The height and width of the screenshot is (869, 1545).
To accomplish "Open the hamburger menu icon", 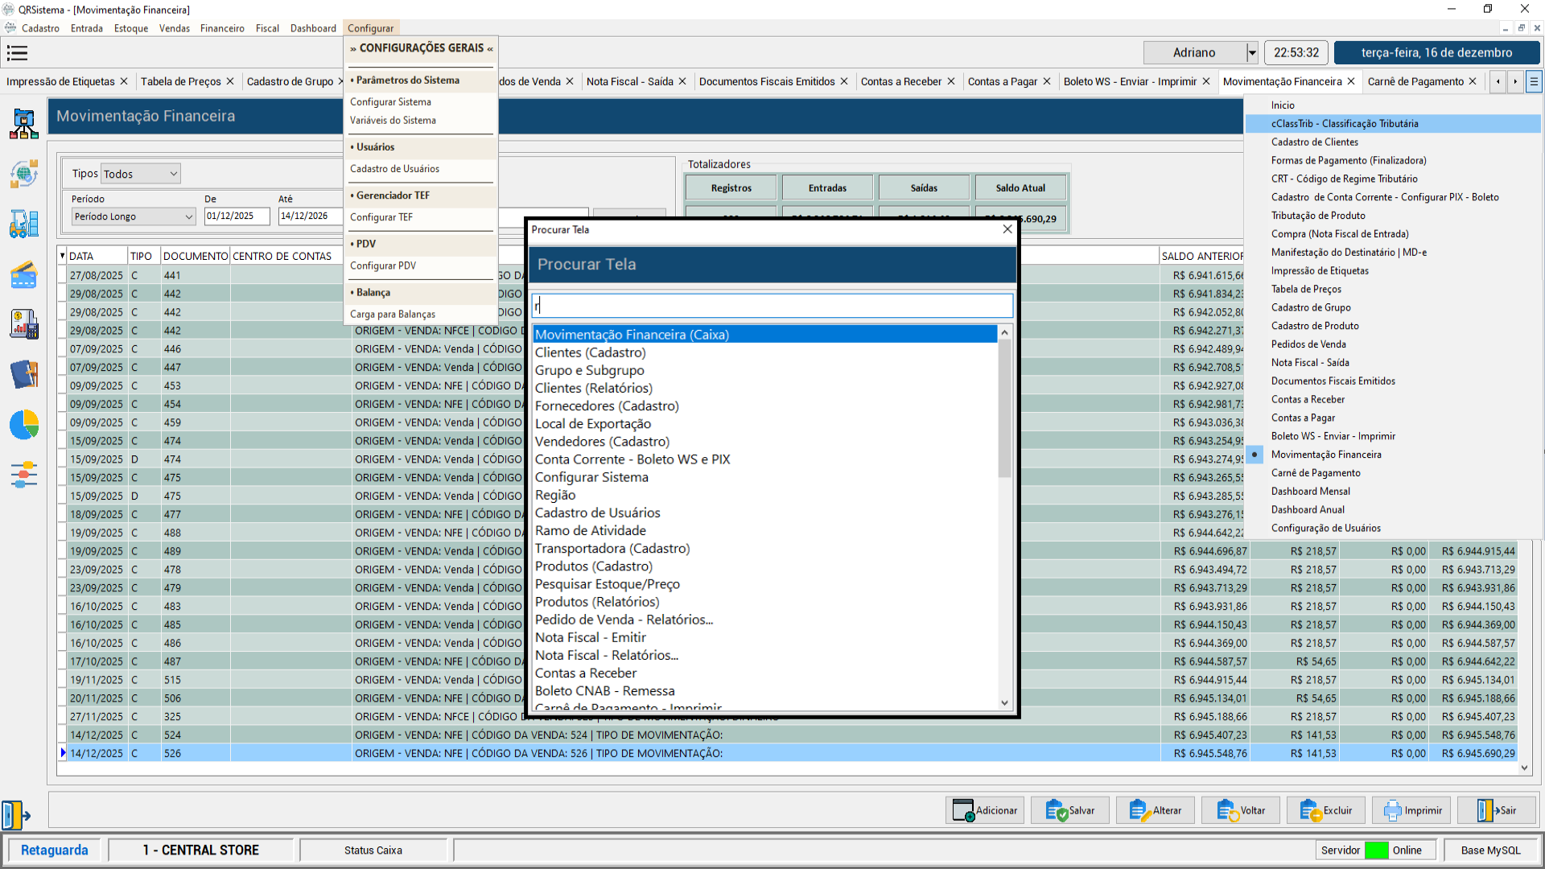I will click(x=17, y=53).
